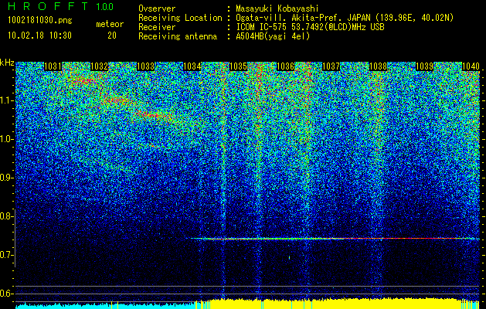Click the observer name Masayuki Kobayashi
The image size is (486, 309).
277,9
